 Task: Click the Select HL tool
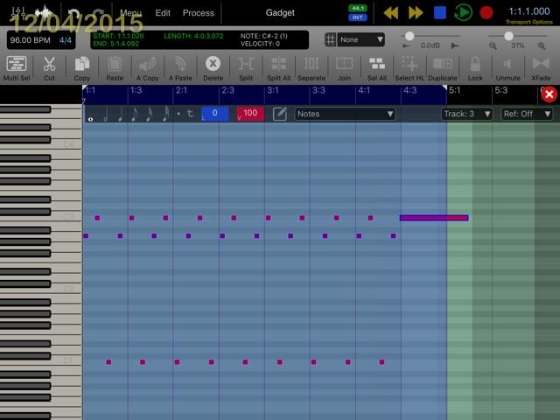coord(409,68)
